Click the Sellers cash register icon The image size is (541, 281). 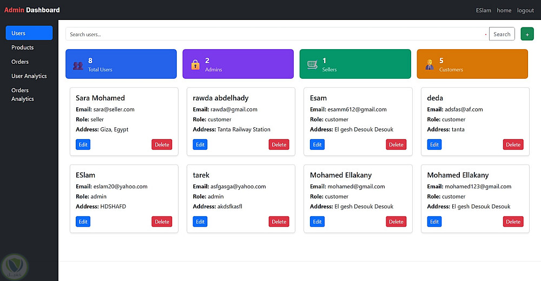(312, 65)
